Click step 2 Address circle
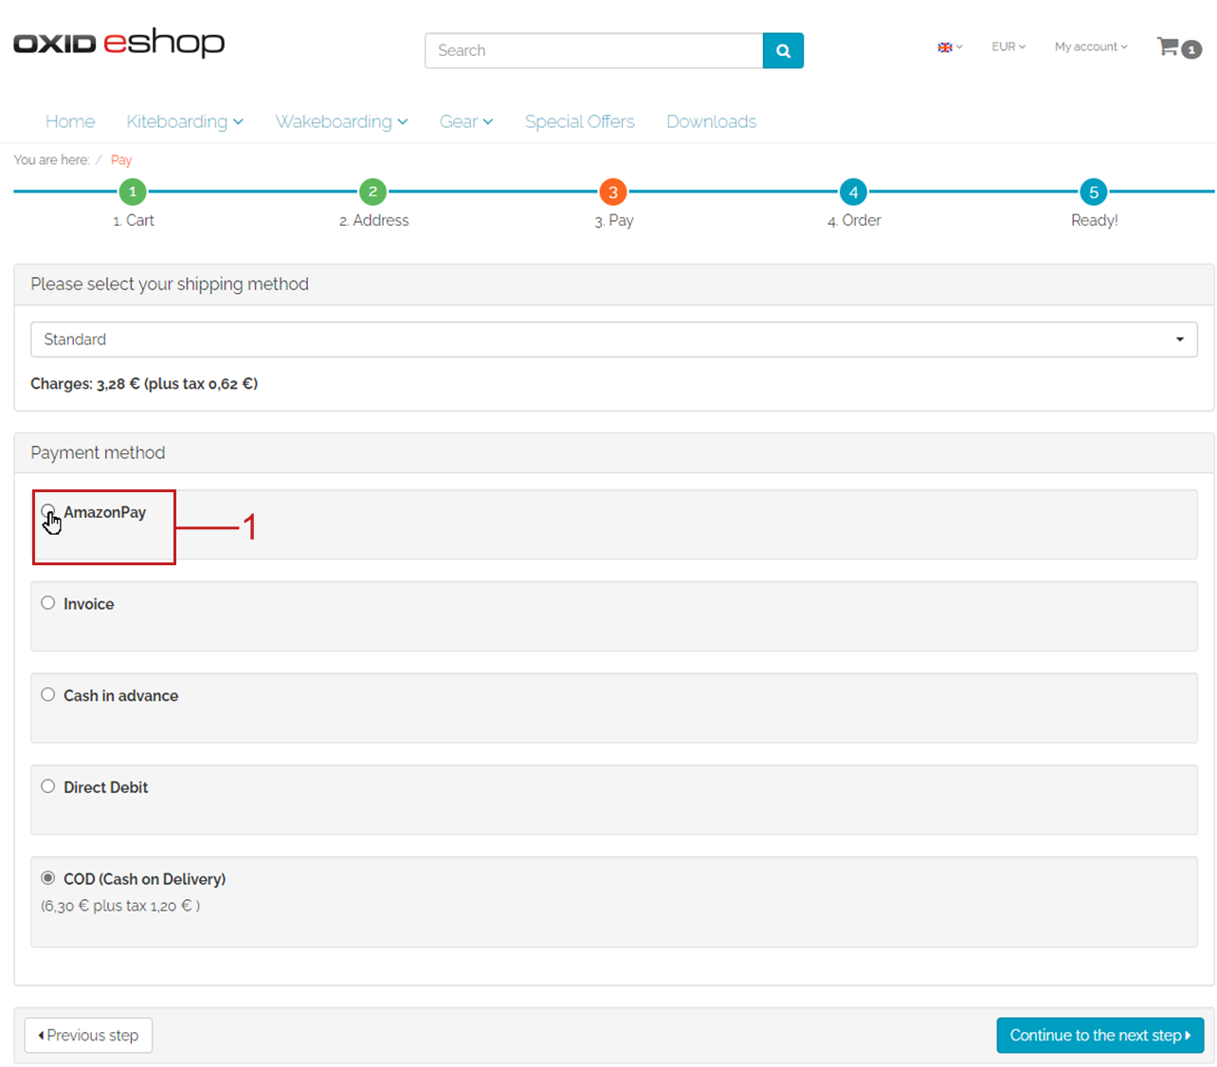Viewport: 1217px width, 1067px height. (x=372, y=192)
